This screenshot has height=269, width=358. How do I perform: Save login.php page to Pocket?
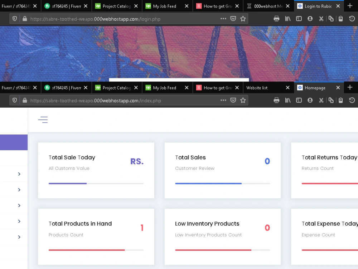tap(233, 19)
